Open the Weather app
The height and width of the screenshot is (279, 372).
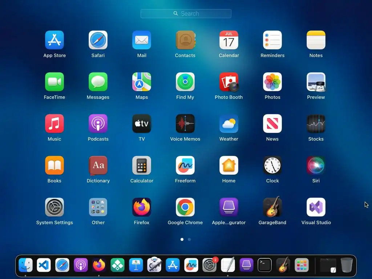(x=229, y=124)
